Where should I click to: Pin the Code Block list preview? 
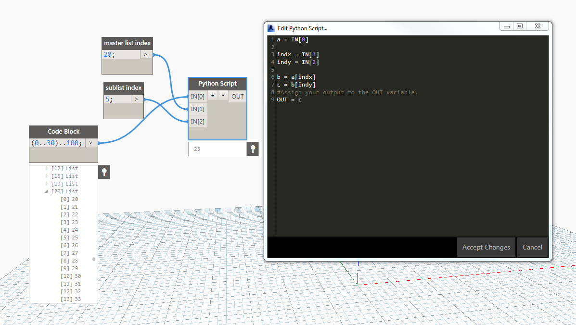pos(104,172)
